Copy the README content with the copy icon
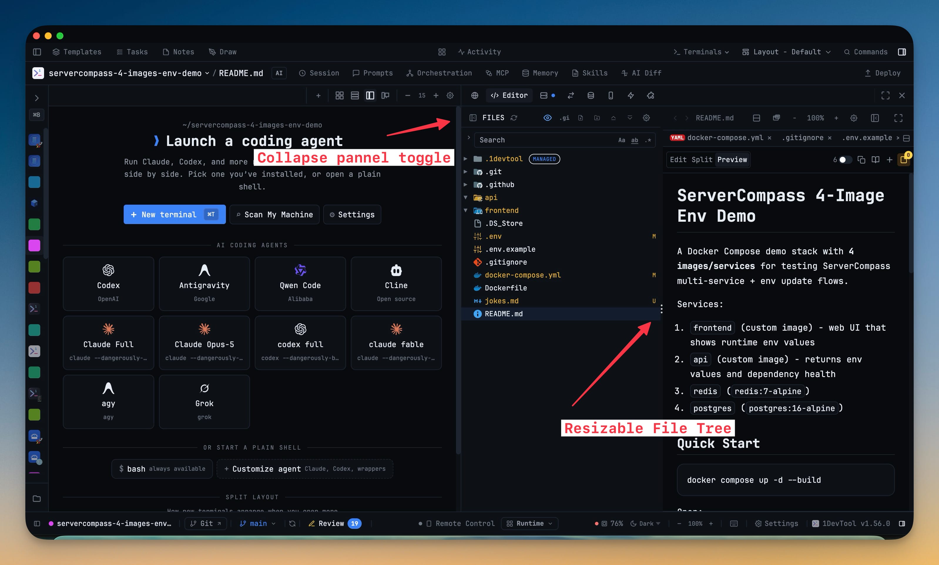 coord(861,159)
